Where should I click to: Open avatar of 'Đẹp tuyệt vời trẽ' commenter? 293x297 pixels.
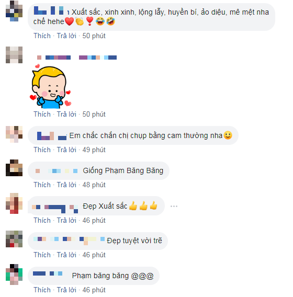coord(14,239)
